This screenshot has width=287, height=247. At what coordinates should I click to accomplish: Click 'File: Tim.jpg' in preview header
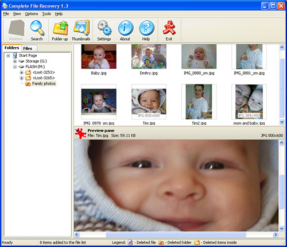(98, 136)
